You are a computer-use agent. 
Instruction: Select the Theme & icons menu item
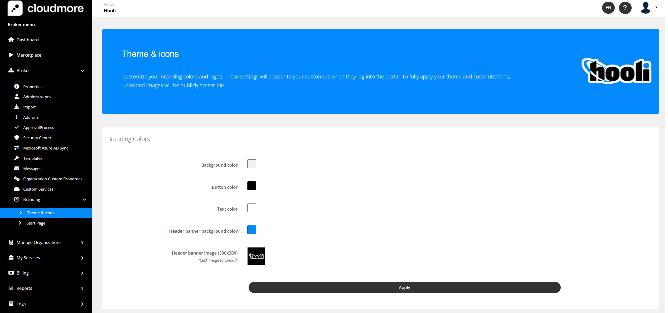(41, 213)
